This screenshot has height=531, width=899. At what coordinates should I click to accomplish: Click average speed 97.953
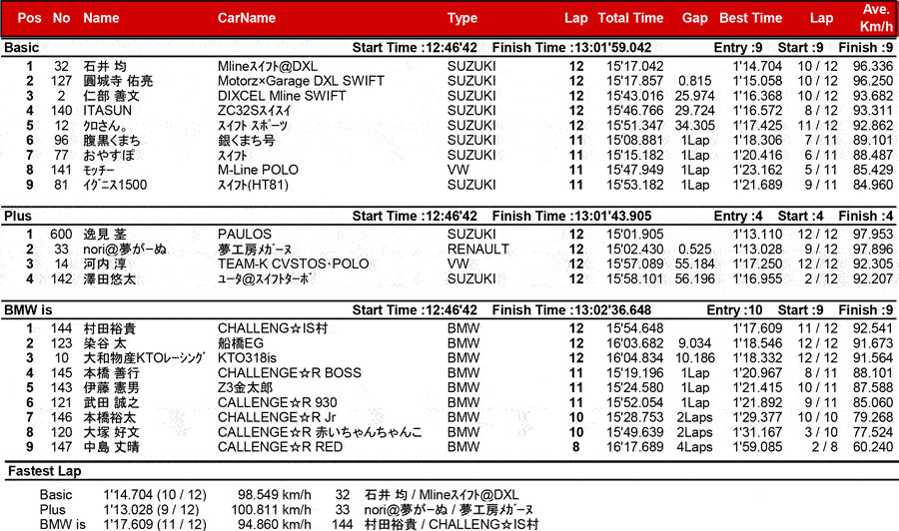(x=873, y=235)
